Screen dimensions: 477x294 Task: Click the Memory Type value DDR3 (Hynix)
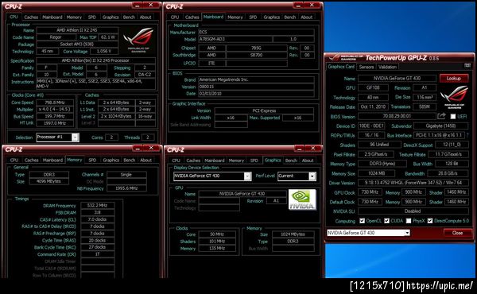382,164
